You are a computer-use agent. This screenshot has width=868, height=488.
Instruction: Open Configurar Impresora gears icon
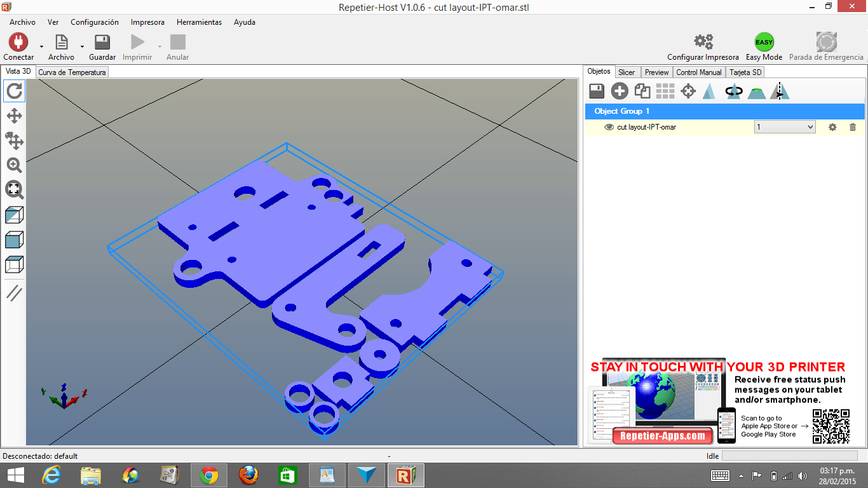[703, 42]
